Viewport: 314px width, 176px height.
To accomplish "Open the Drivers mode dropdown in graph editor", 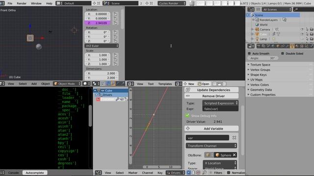I will pyautogui.click(x=175, y=173).
